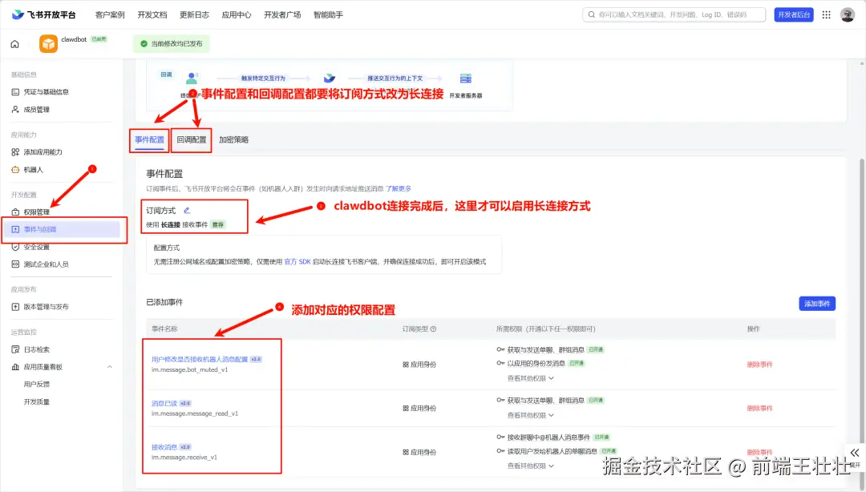
Task: Click help icon next to 订阅类型
Action: [x=434, y=329]
